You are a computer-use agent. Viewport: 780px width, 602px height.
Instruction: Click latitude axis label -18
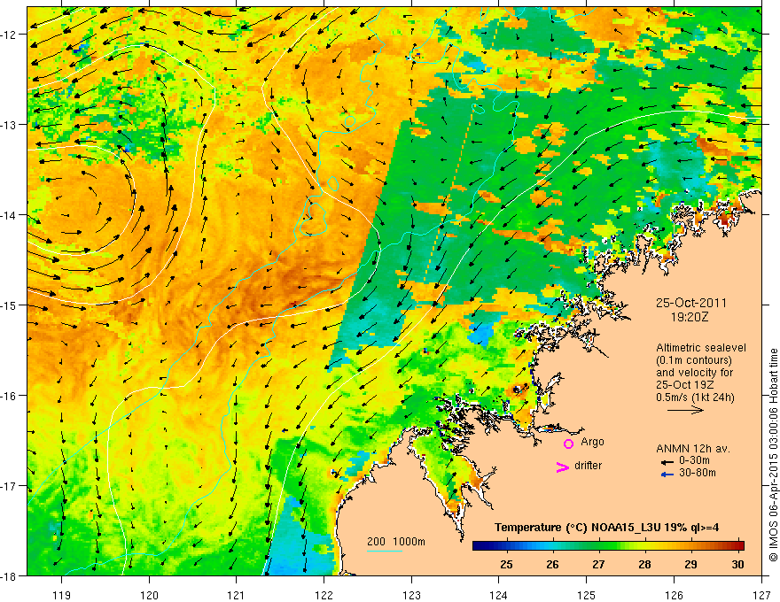(x=9, y=575)
